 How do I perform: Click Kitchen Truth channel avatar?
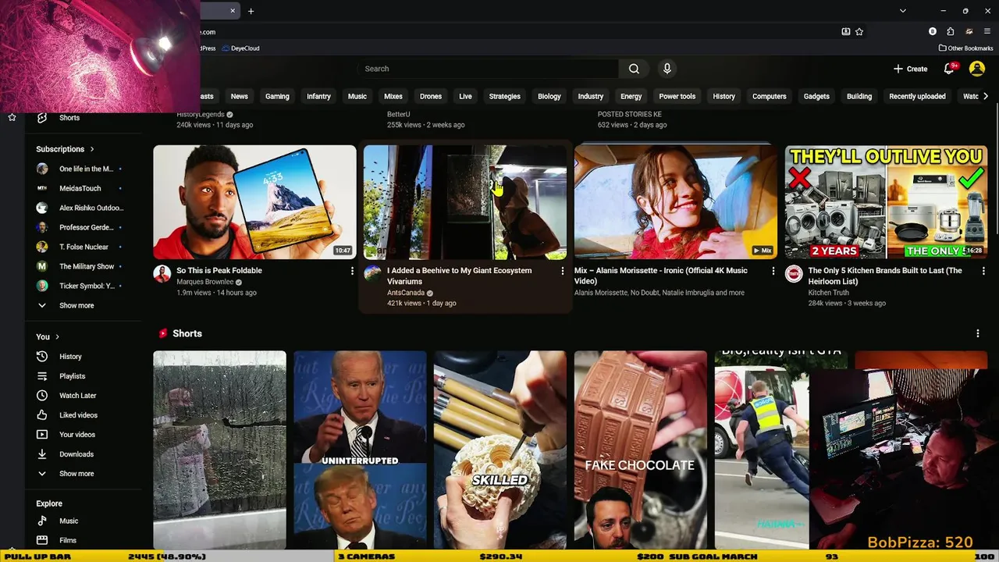(x=794, y=274)
